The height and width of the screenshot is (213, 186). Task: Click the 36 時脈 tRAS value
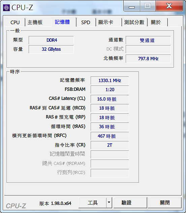pos(110,127)
